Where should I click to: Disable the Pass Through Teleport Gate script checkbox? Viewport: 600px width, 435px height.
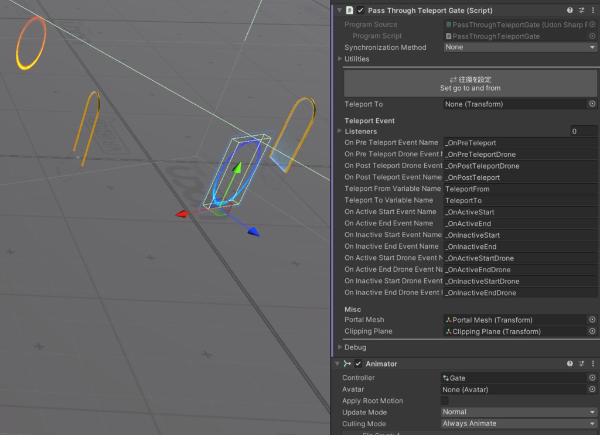360,11
